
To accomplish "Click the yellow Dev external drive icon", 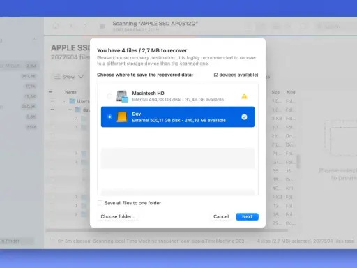I will click(x=122, y=117).
